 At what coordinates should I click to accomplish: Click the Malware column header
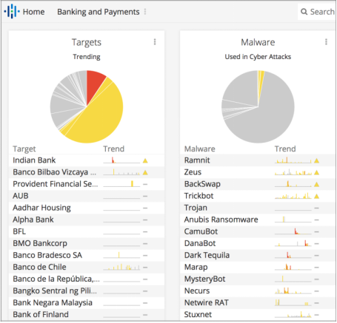tap(200, 149)
